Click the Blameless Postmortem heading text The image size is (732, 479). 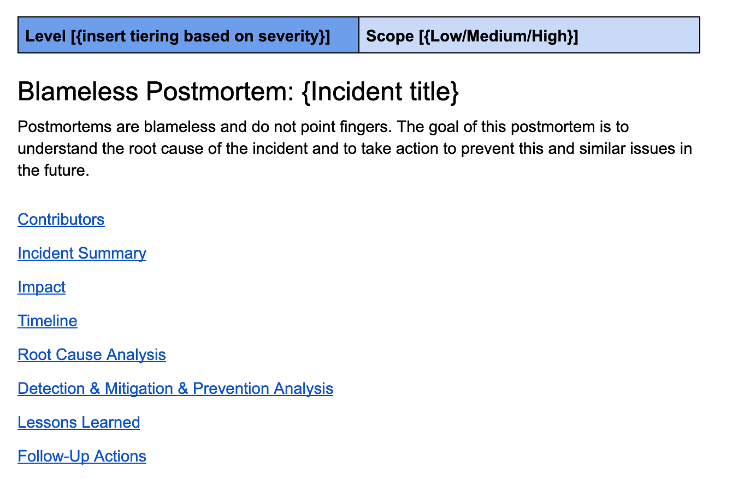point(157,92)
